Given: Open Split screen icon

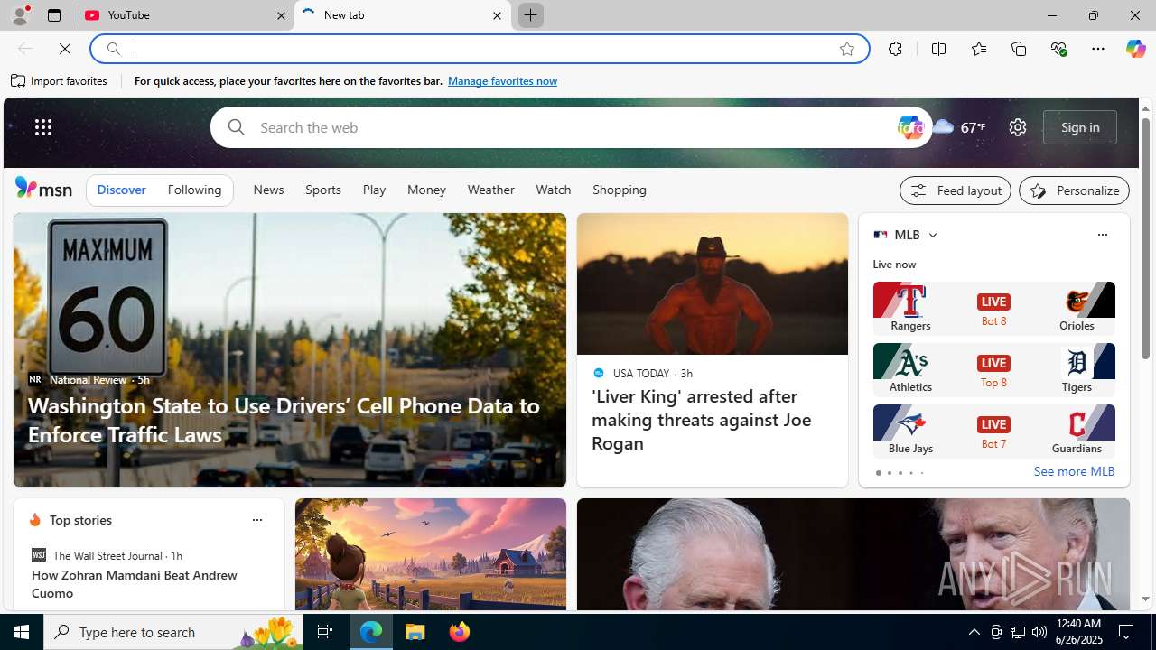Looking at the screenshot, I should coord(938,49).
